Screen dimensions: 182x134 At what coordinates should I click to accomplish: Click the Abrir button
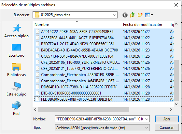point(167,119)
